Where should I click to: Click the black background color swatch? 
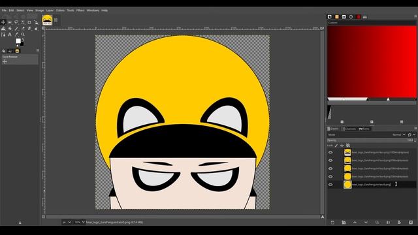(22, 44)
